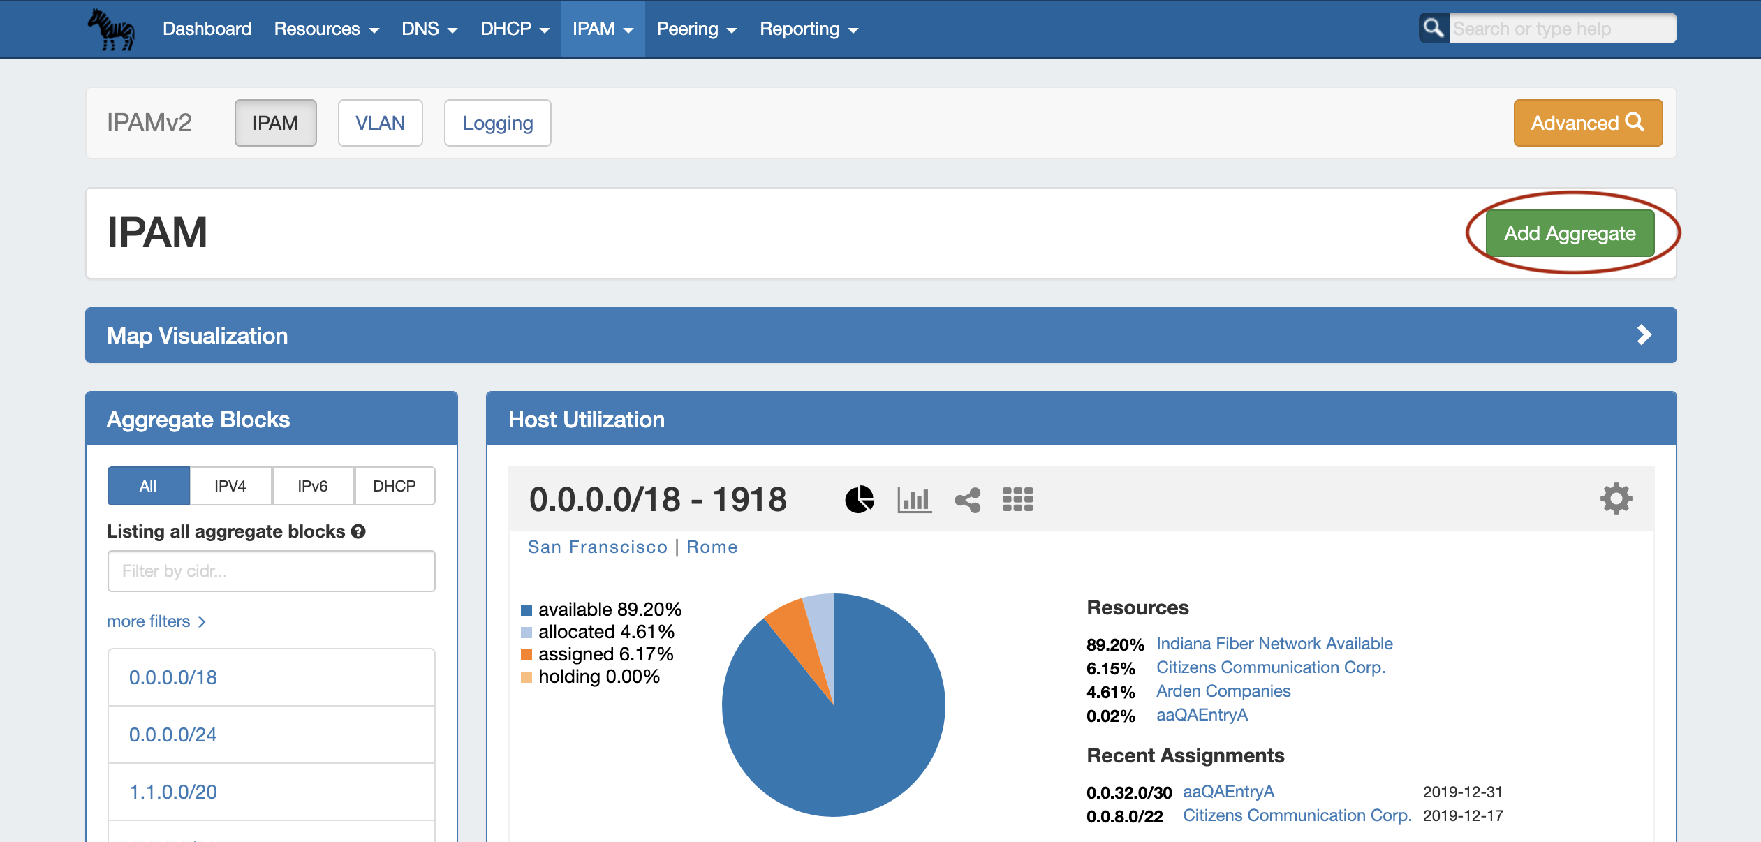Open Host Utilization gear settings

(1616, 498)
